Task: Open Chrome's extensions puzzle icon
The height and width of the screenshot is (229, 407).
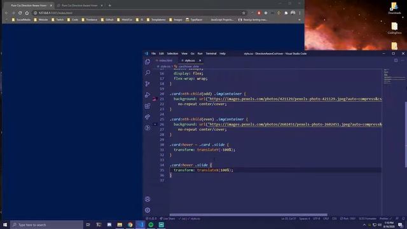Action: coord(286,13)
